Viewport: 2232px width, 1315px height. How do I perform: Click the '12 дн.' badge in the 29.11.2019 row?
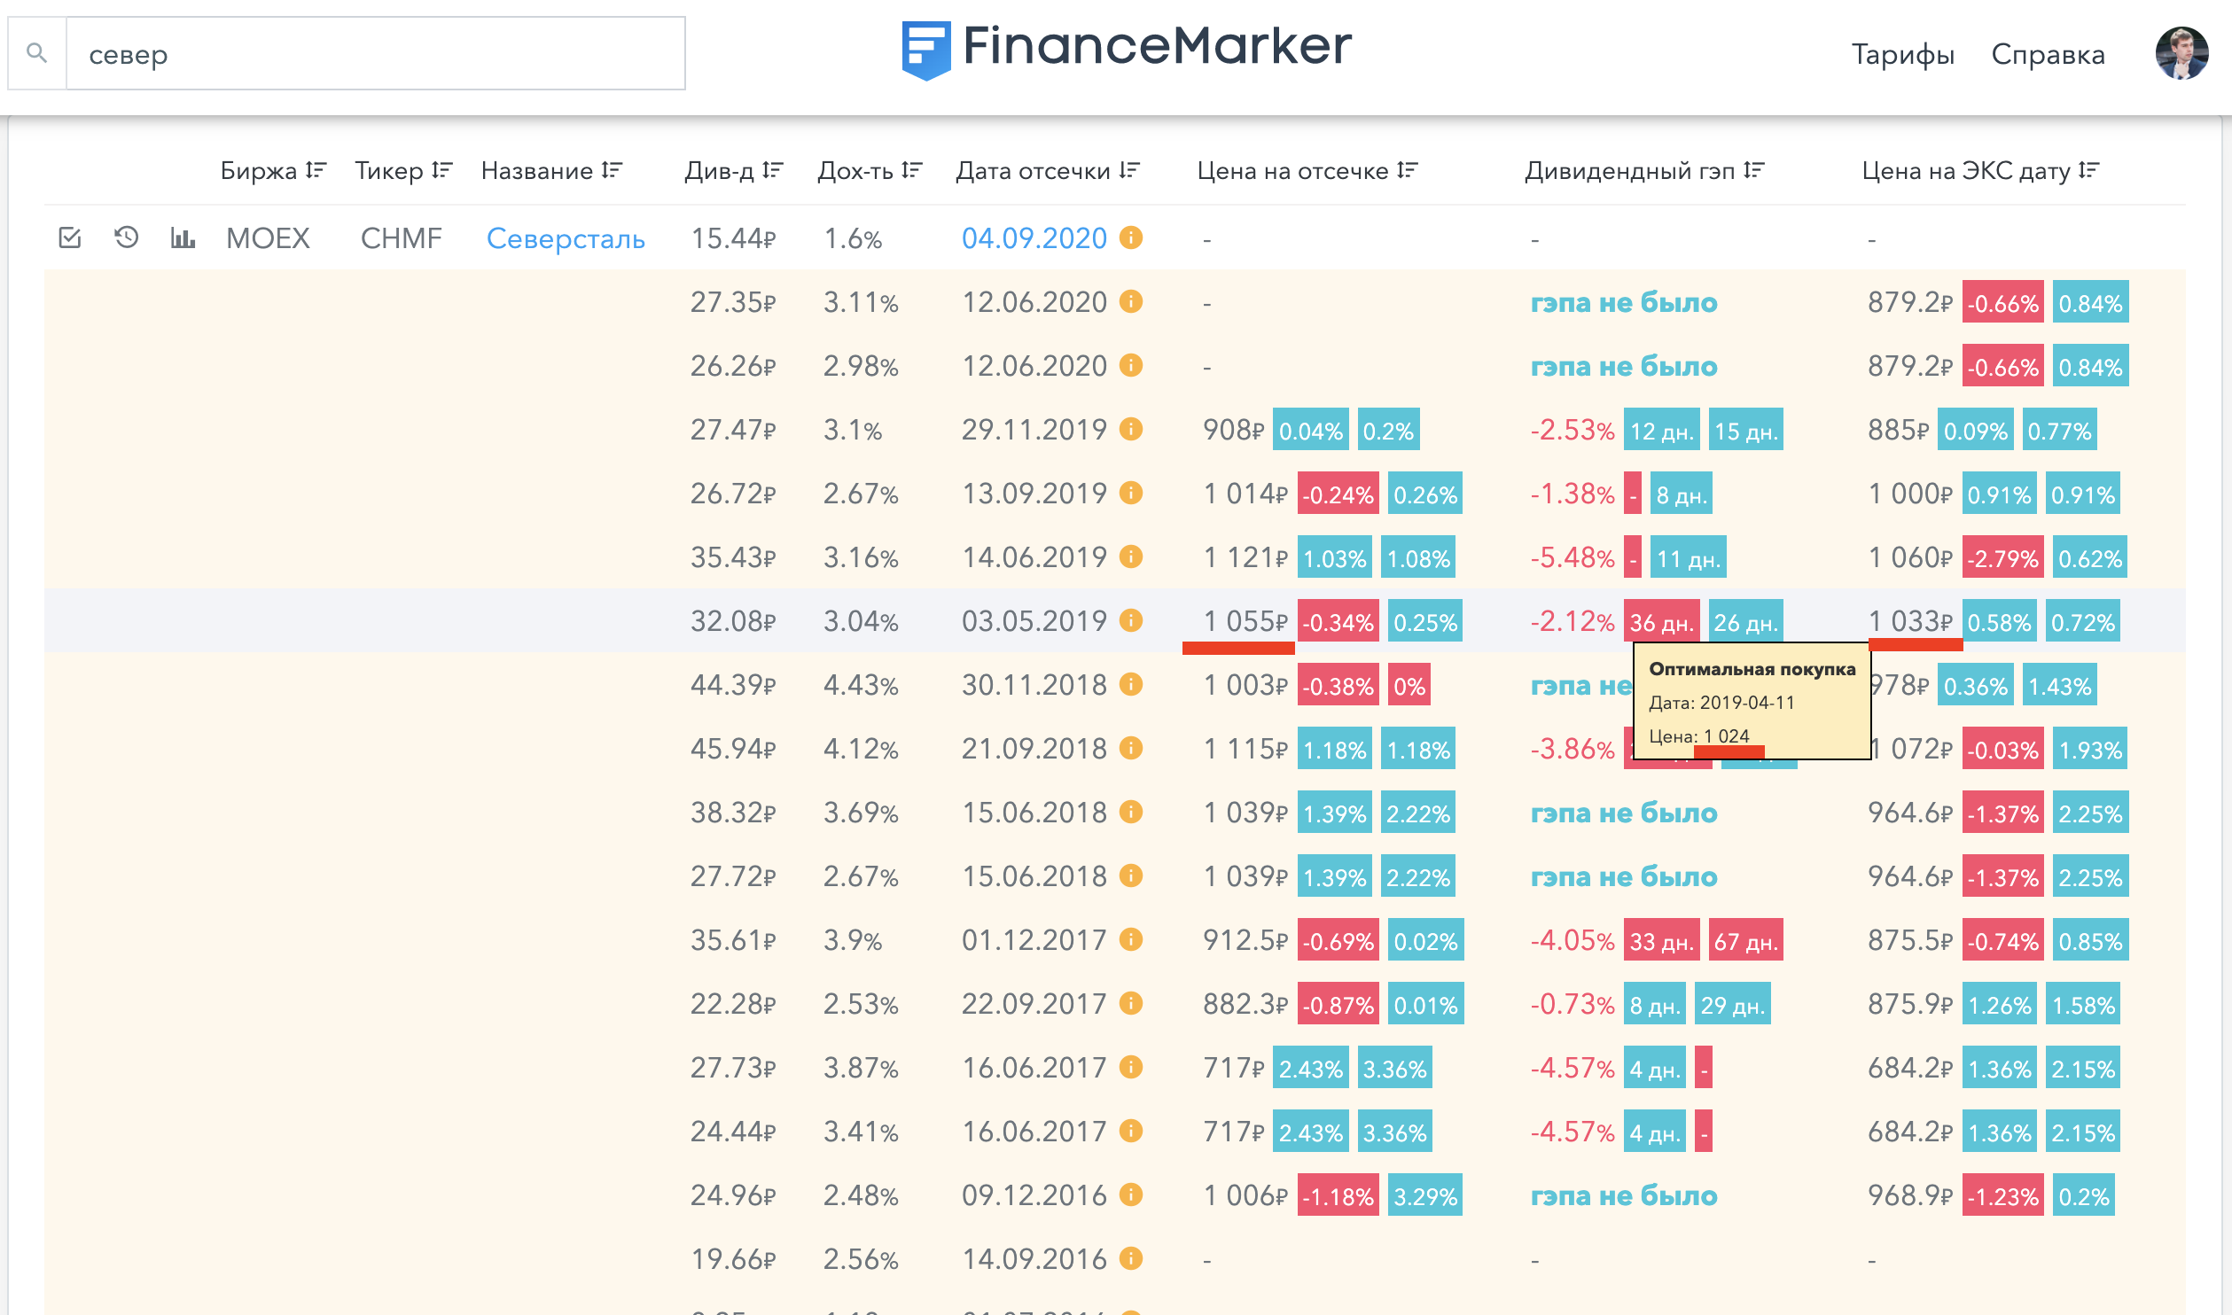[1661, 430]
